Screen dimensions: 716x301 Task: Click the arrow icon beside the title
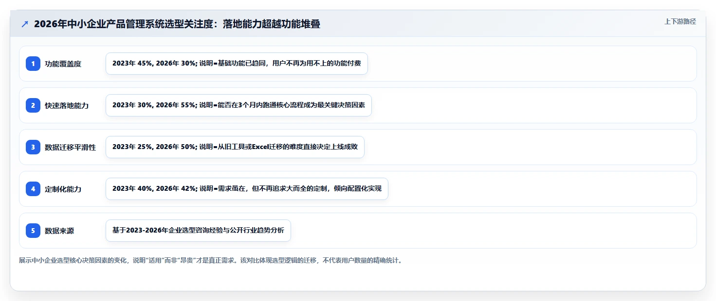pyautogui.click(x=25, y=24)
